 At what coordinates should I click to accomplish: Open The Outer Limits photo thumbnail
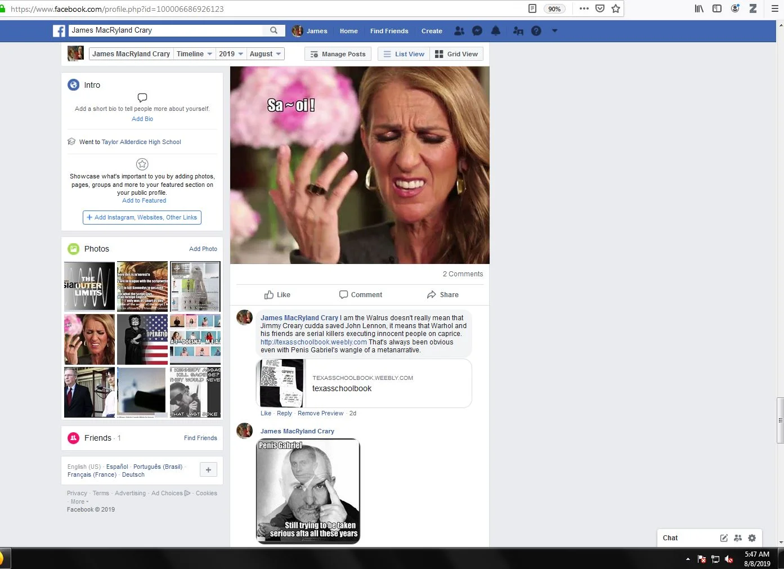click(89, 286)
